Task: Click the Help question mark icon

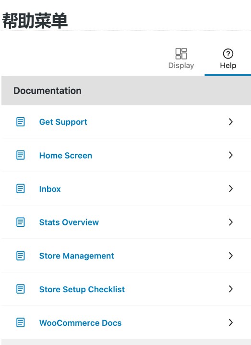Action: [x=228, y=54]
